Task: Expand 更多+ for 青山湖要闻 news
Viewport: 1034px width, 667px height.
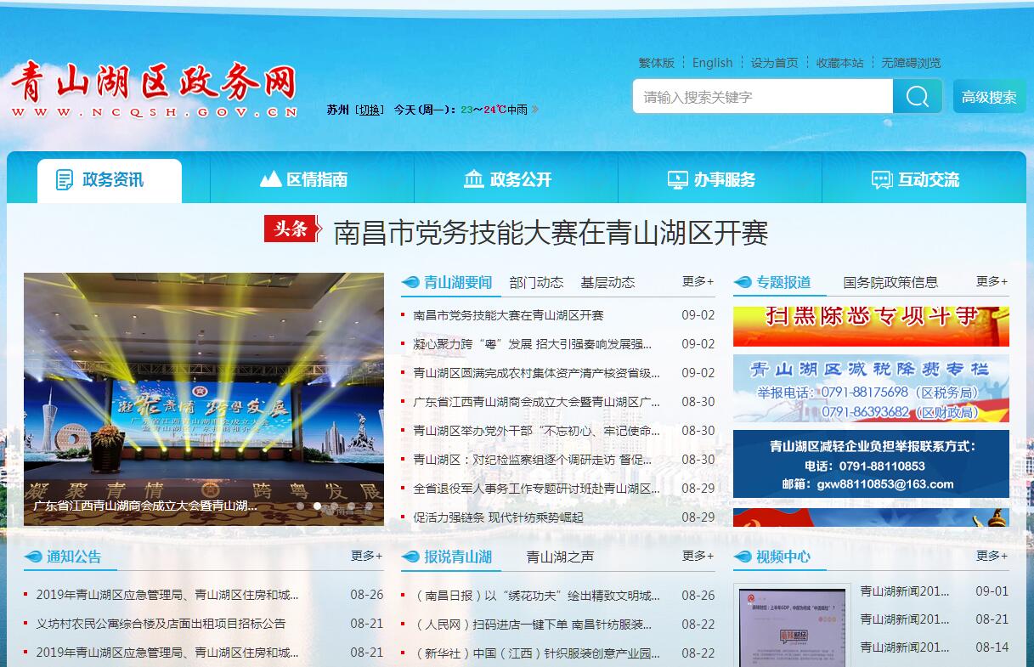Action: [x=698, y=281]
